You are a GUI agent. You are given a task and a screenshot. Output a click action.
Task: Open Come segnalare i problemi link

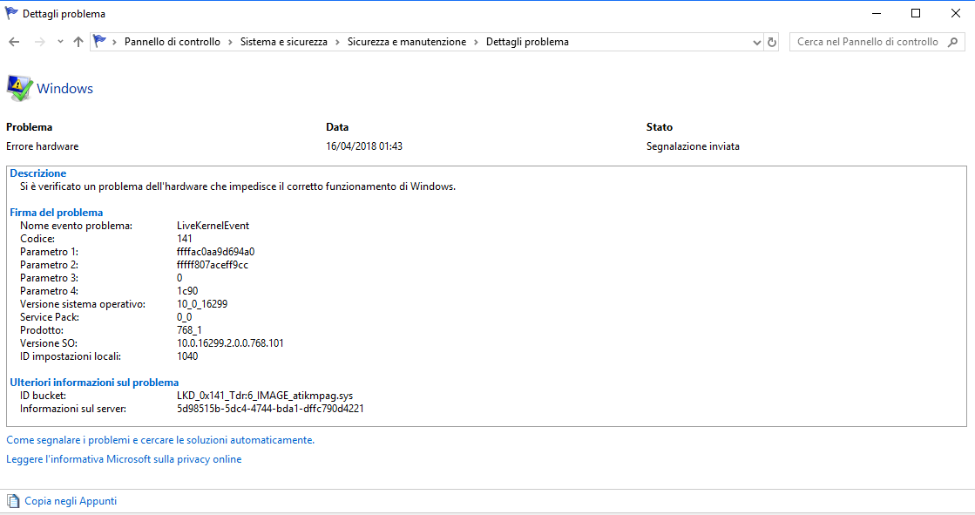[x=159, y=440]
